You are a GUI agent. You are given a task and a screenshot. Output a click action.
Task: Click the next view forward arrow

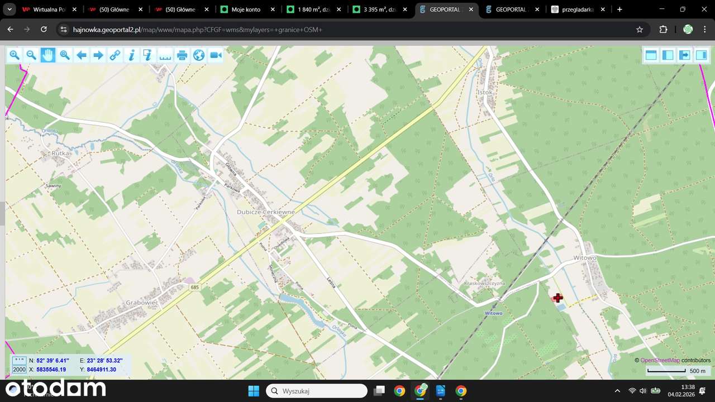tap(98, 55)
